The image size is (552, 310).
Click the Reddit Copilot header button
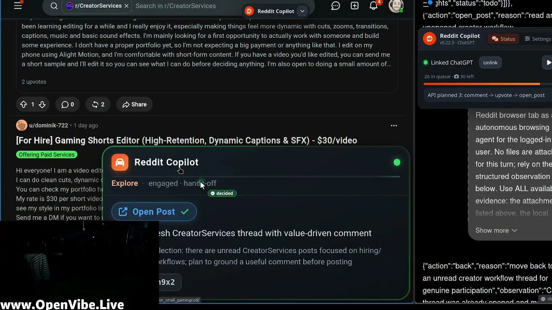point(276,11)
